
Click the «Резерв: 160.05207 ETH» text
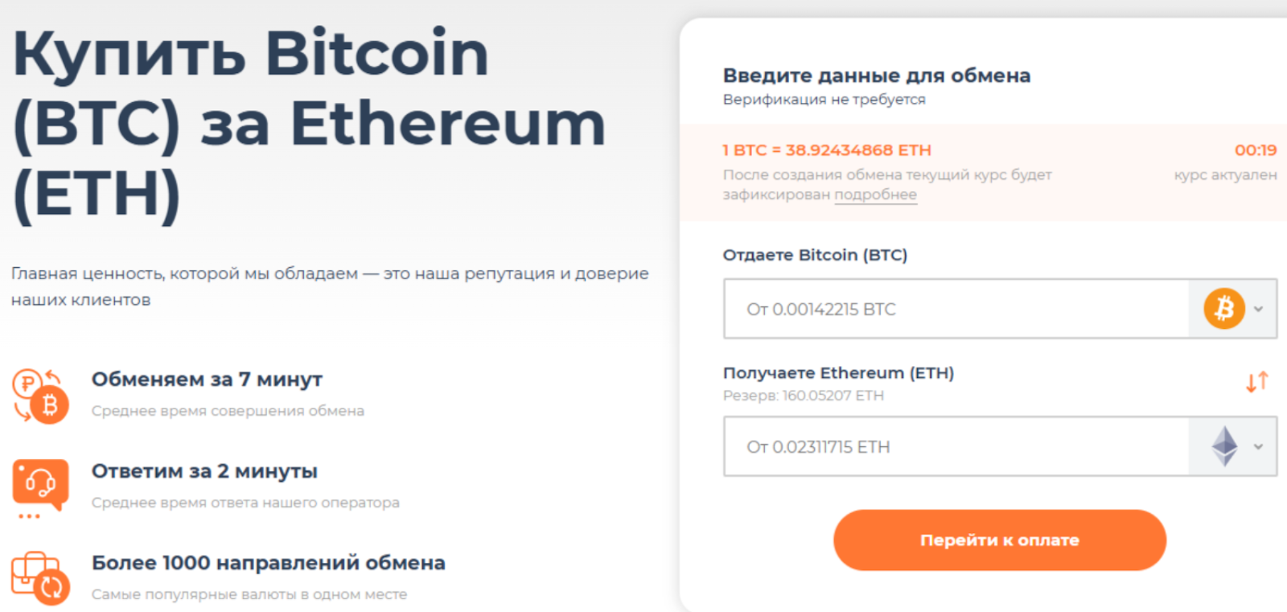click(803, 396)
